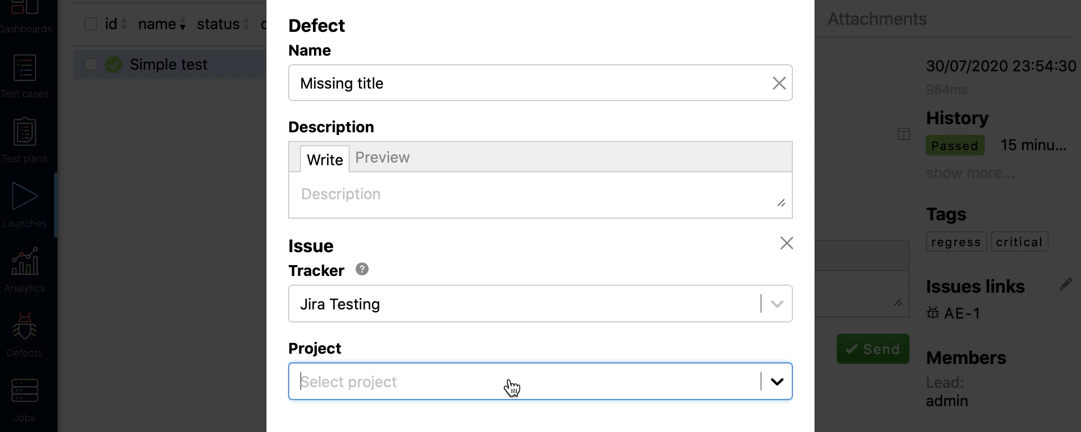
Task: Switch to the Preview tab for Description
Action: tap(382, 158)
